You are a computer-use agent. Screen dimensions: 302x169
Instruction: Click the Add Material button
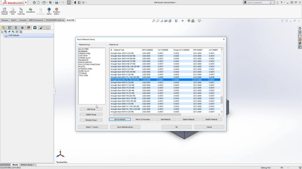pyautogui.click(x=166, y=119)
